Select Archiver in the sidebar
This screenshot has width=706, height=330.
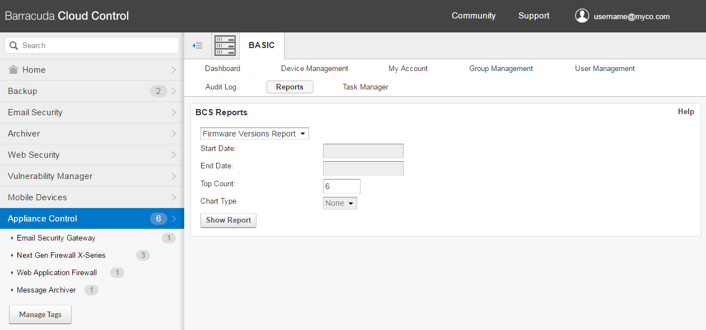(92, 134)
